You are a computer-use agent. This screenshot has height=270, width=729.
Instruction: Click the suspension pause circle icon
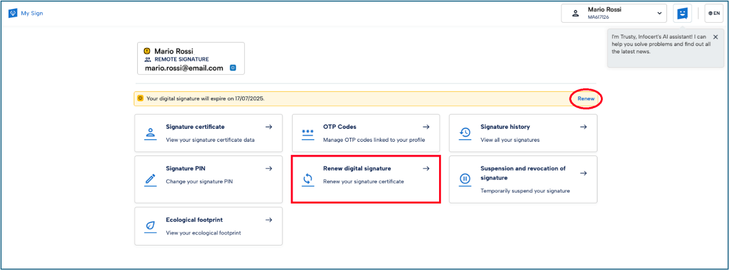click(x=465, y=179)
